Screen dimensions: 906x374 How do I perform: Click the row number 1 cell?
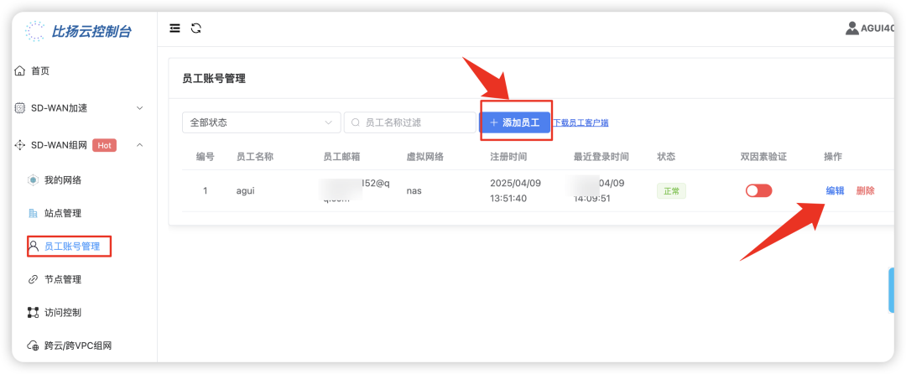(206, 190)
